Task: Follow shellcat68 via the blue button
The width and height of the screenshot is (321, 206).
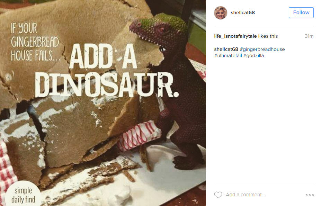Action: pos(301,12)
